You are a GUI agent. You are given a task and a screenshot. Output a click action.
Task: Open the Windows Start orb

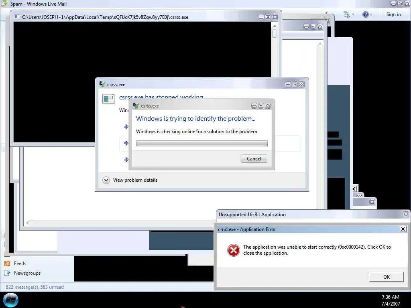click(x=10, y=300)
